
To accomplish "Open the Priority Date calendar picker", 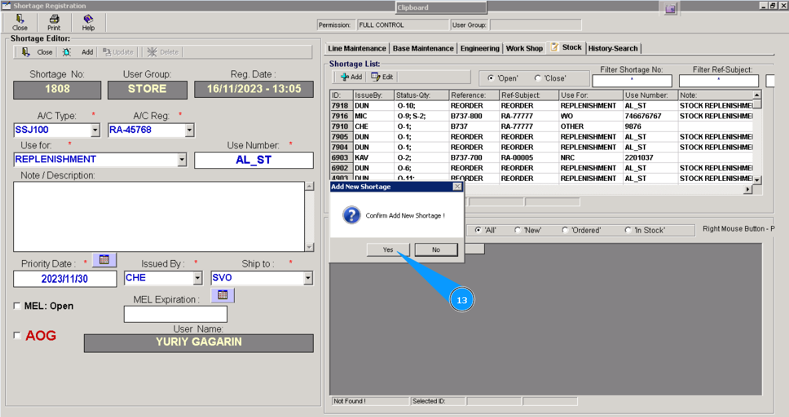I will tap(104, 259).
